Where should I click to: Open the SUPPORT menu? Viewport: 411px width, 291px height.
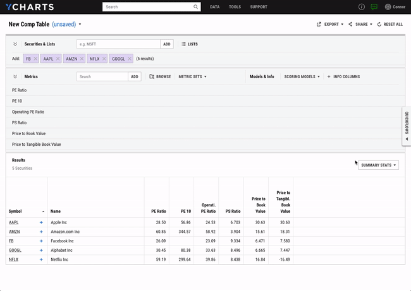pyautogui.click(x=259, y=7)
